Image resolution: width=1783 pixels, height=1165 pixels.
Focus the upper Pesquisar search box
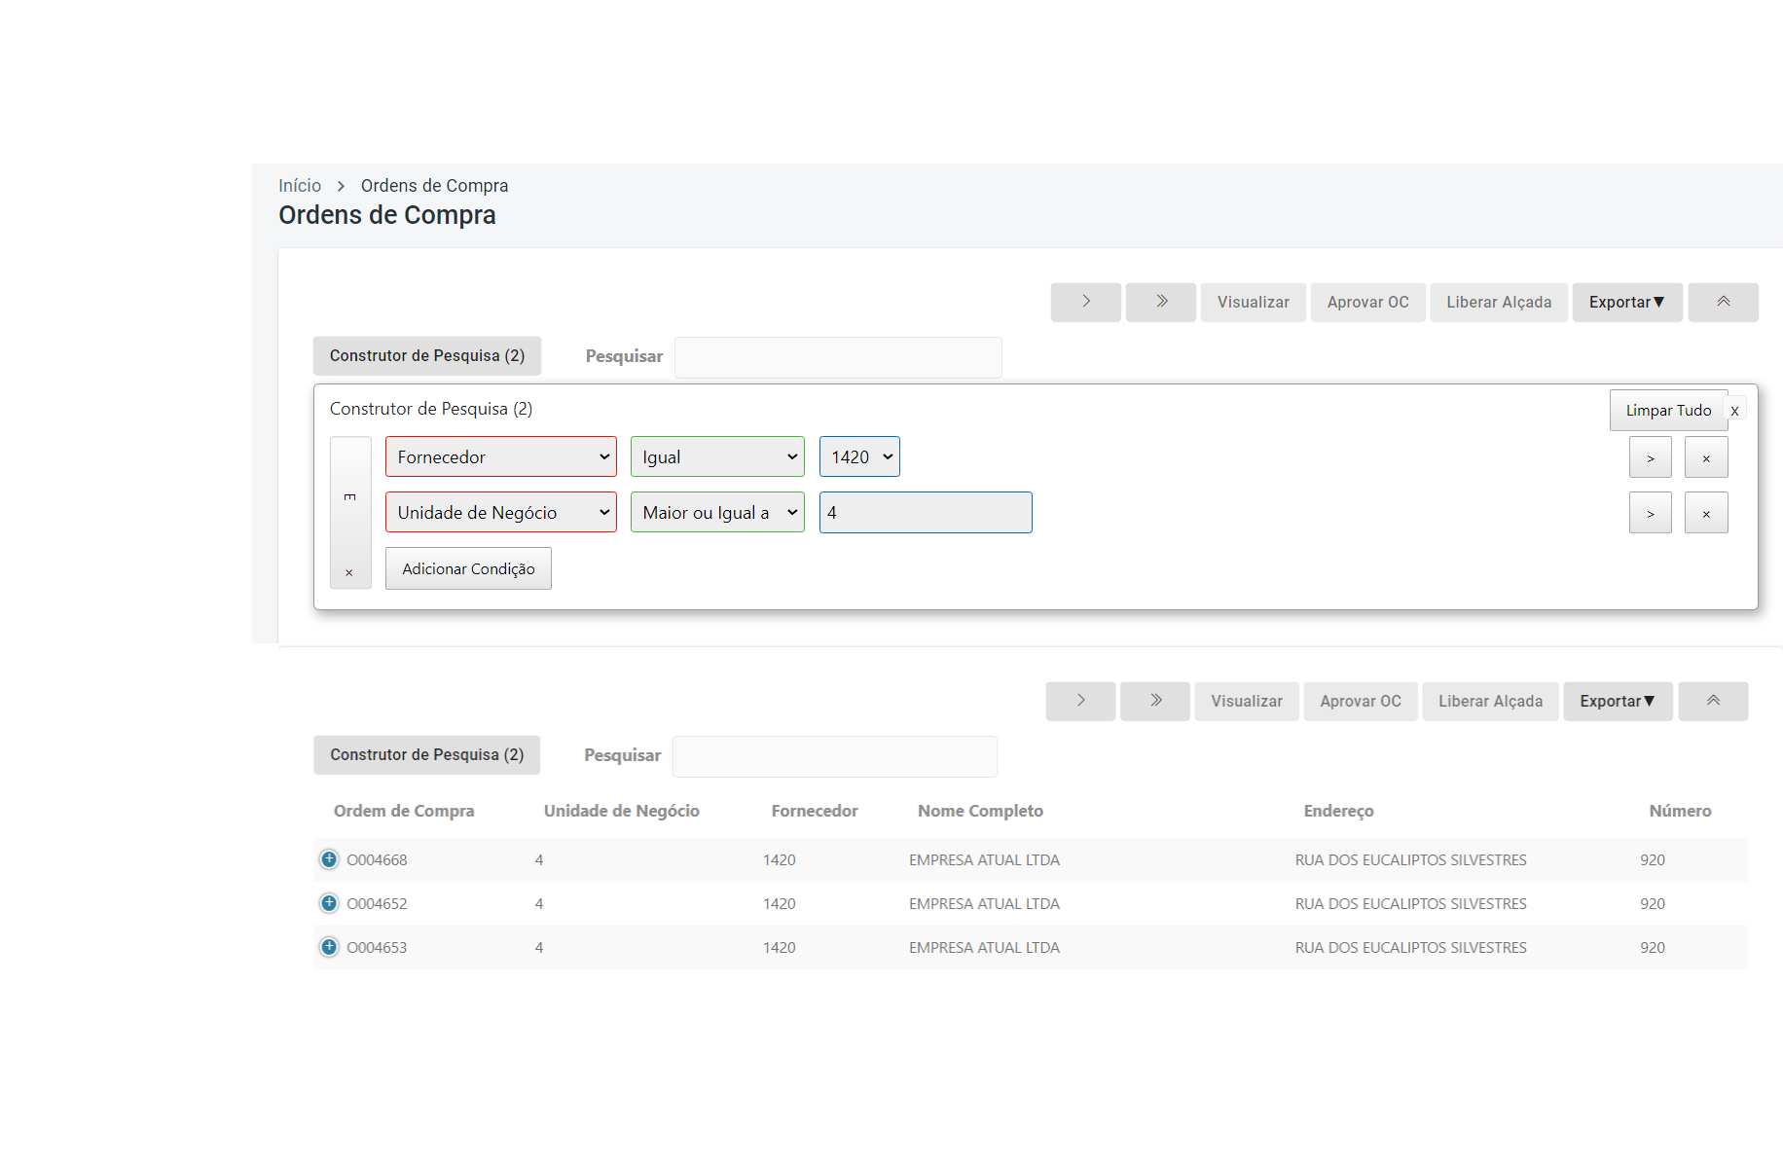pos(838,357)
